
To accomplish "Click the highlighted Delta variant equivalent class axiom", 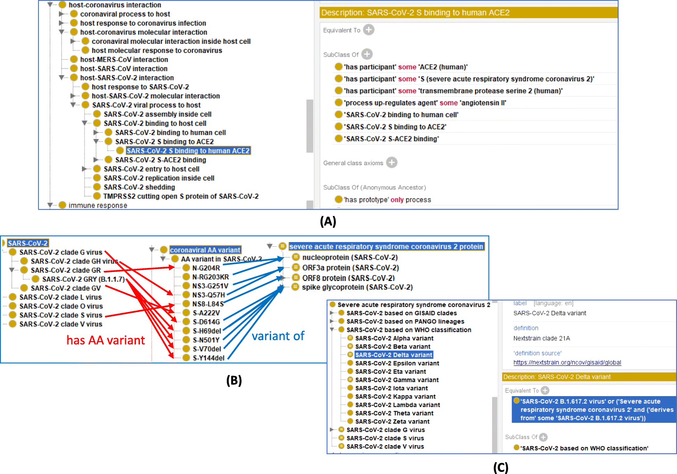I will 594,410.
